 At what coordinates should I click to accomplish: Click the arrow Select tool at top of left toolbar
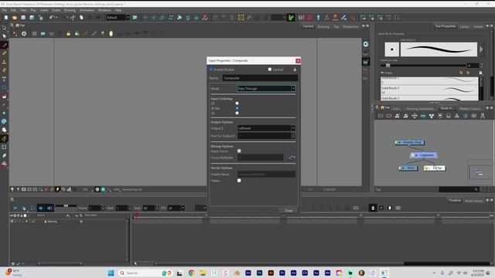[x=4, y=28]
